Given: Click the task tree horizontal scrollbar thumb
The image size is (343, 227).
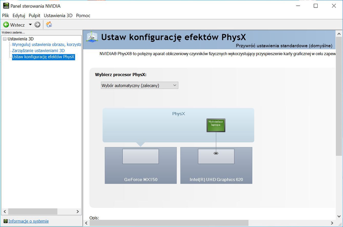Looking at the screenshot, I should [33, 211].
